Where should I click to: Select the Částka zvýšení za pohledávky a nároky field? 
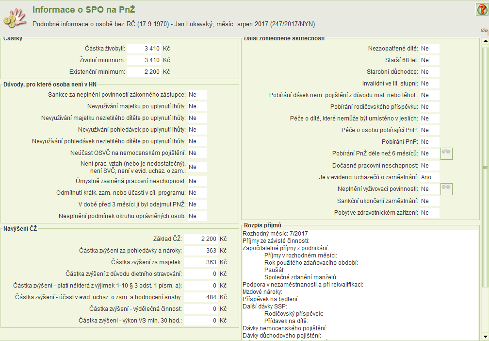click(x=200, y=251)
